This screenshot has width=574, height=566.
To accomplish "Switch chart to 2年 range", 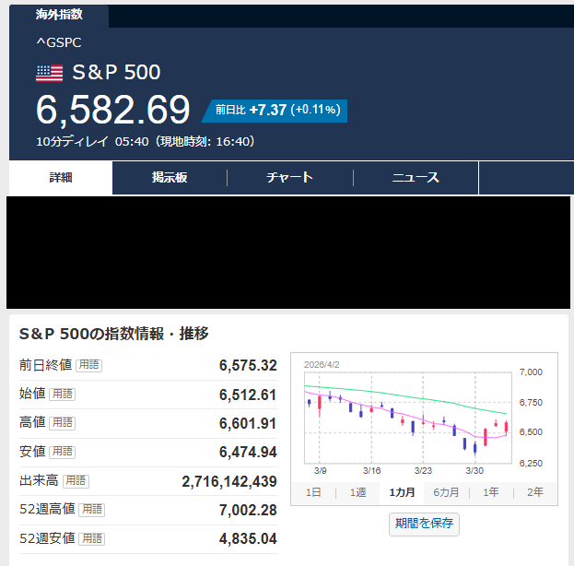I will pyautogui.click(x=535, y=492).
